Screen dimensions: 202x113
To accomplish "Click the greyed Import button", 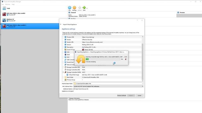I will [x=131, y=95].
